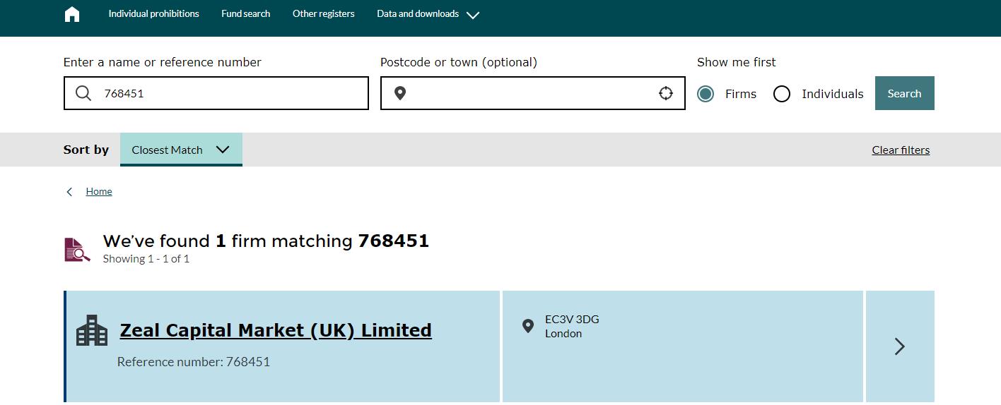The image size is (1001, 405).
Task: Click the Search button
Action: (x=905, y=93)
